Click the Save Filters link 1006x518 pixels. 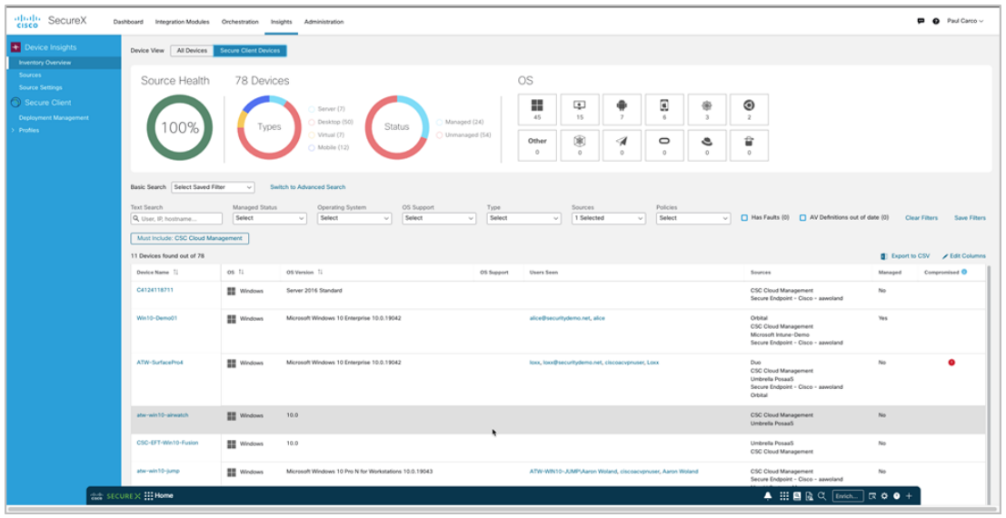click(x=970, y=218)
